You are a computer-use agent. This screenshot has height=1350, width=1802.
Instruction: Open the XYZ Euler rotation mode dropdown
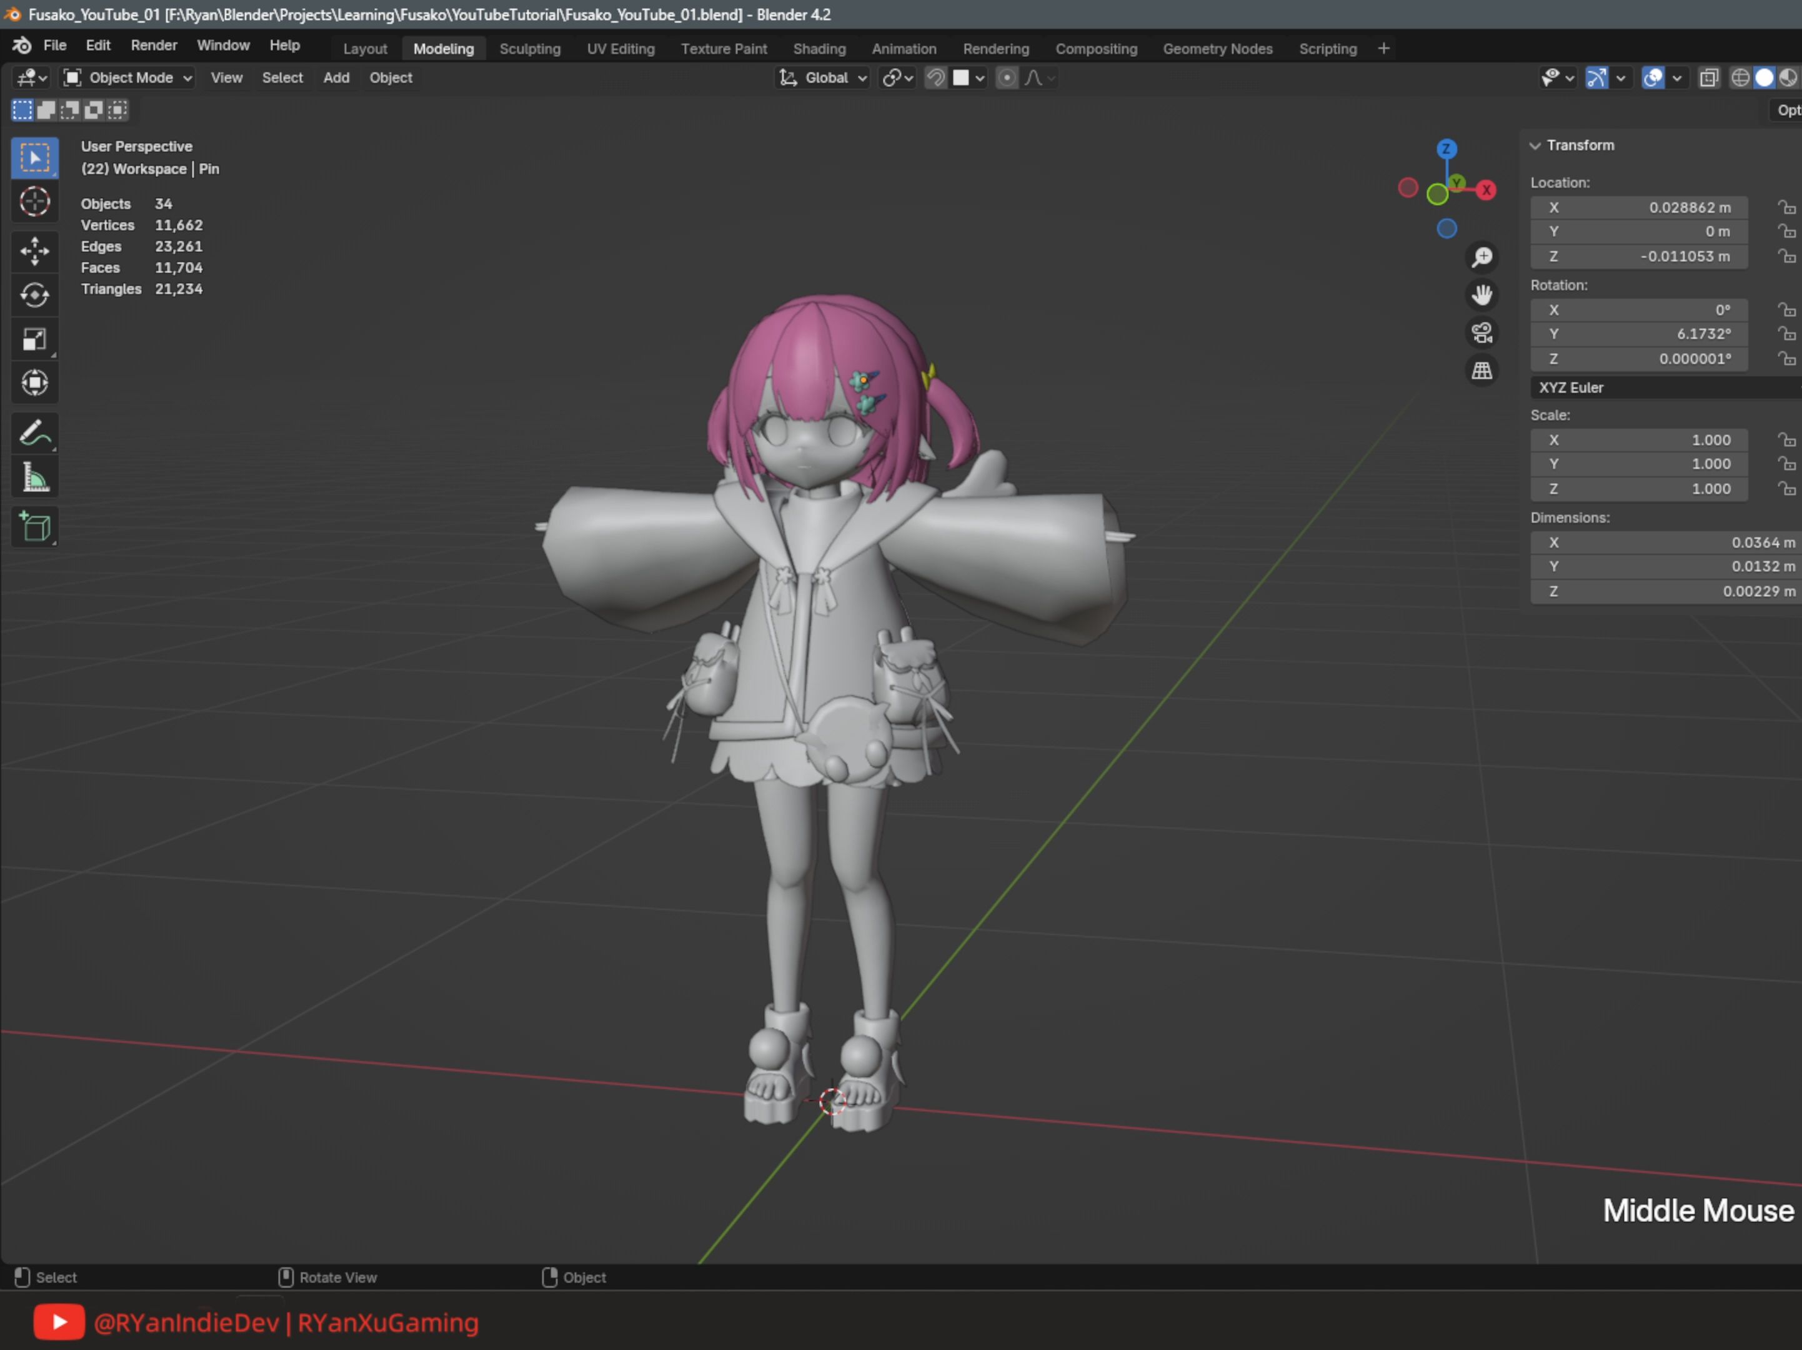[1662, 387]
